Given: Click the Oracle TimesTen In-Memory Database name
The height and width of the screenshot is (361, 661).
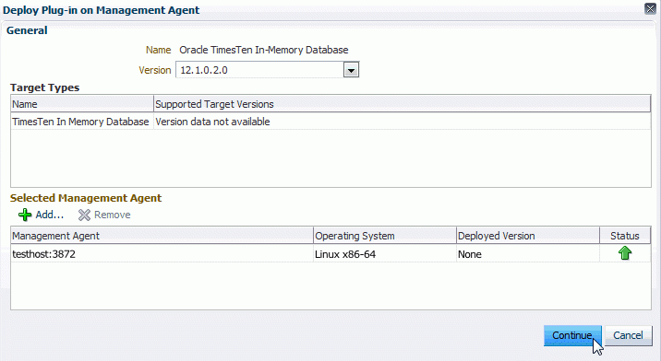Looking at the screenshot, I should click(x=264, y=50).
